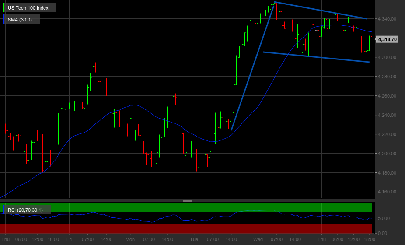
Task: Click the green US Tech 100 color marker
Action: (3, 8)
